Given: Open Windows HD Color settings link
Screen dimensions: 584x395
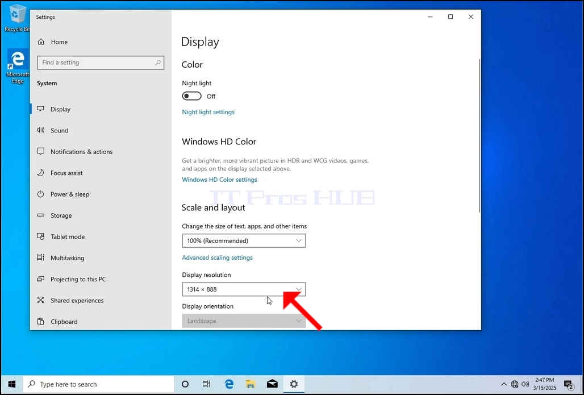Looking at the screenshot, I should 219,180.
